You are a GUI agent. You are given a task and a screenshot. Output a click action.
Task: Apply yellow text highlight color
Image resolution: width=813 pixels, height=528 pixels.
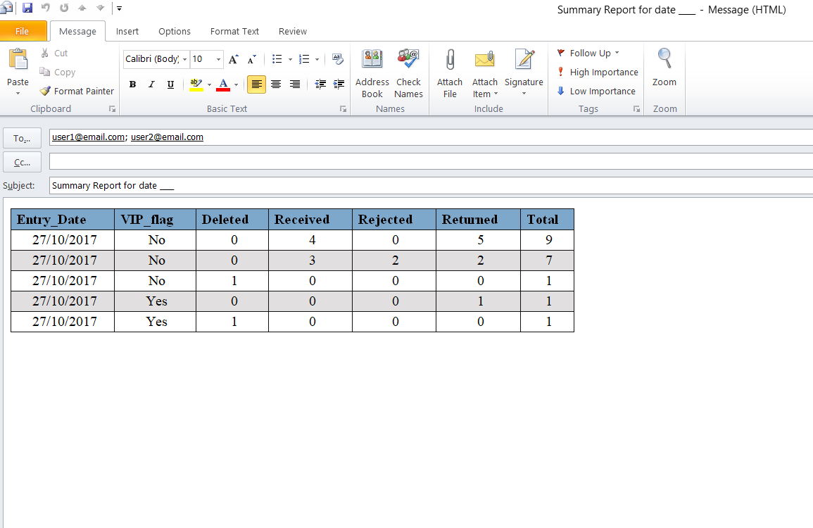point(196,84)
